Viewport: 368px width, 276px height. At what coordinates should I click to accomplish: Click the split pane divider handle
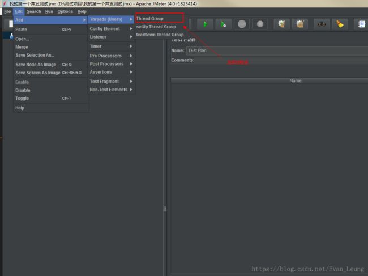(165, 208)
